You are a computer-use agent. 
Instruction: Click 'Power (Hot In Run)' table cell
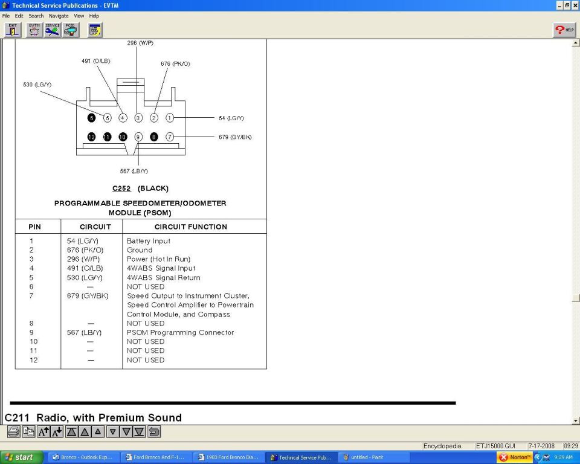[x=158, y=259]
